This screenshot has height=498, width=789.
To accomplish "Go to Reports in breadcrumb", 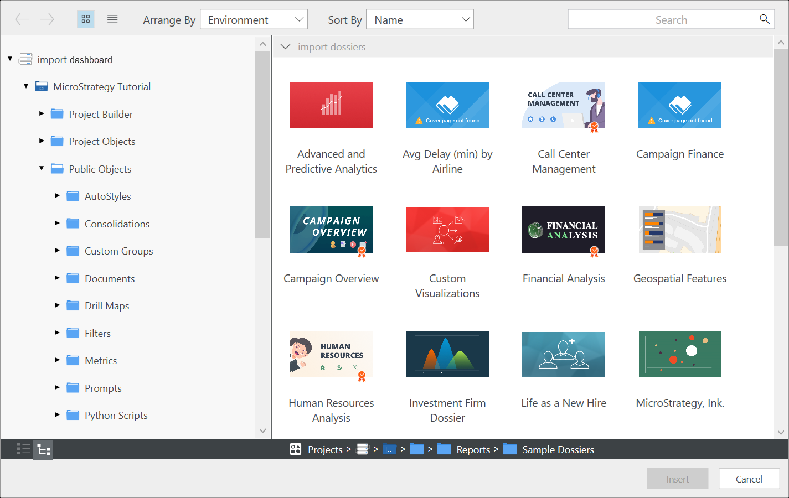I will click(x=473, y=449).
